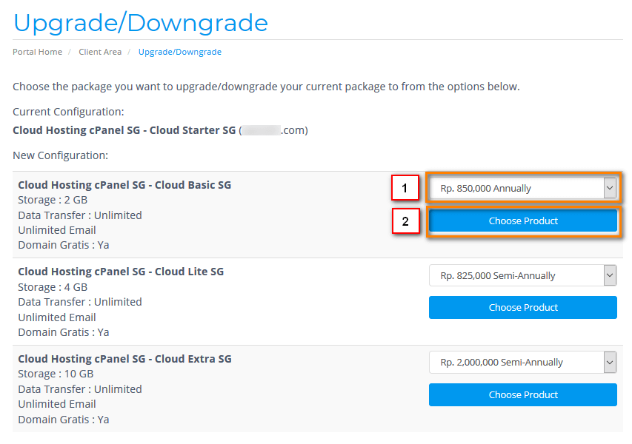Expand the Rp. 825,000 Semi-Annually dropdown
This screenshot has width=632, height=444.
523,276
